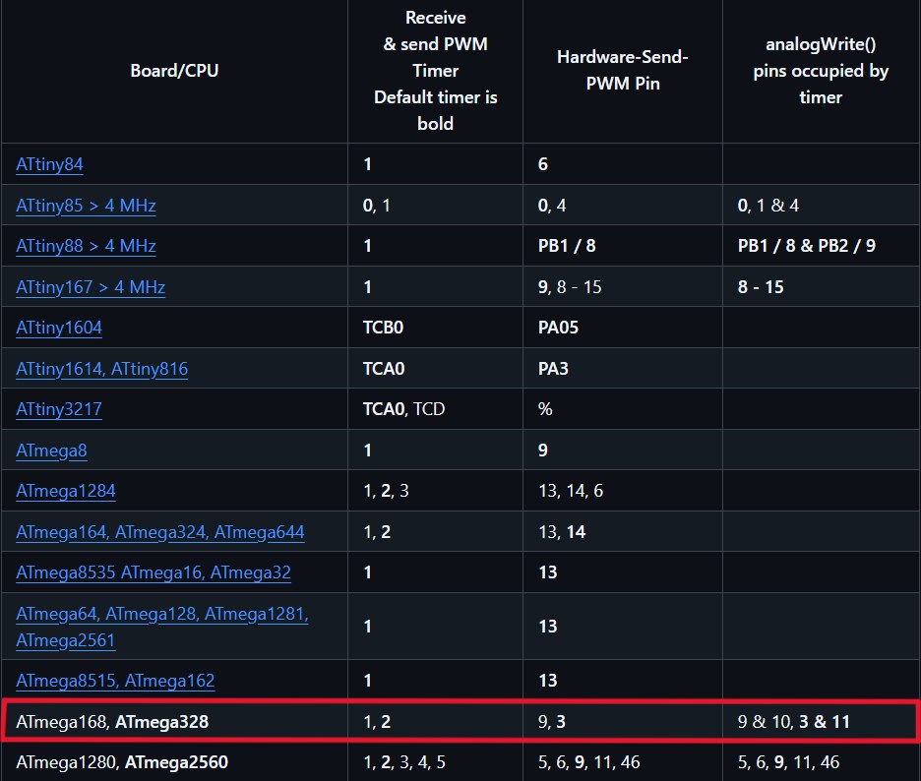
Task: Open the ATmega1284 link
Action: (66, 491)
